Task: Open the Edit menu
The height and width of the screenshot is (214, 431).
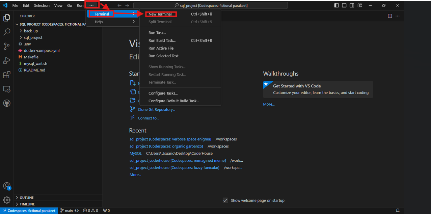Action: [26, 5]
